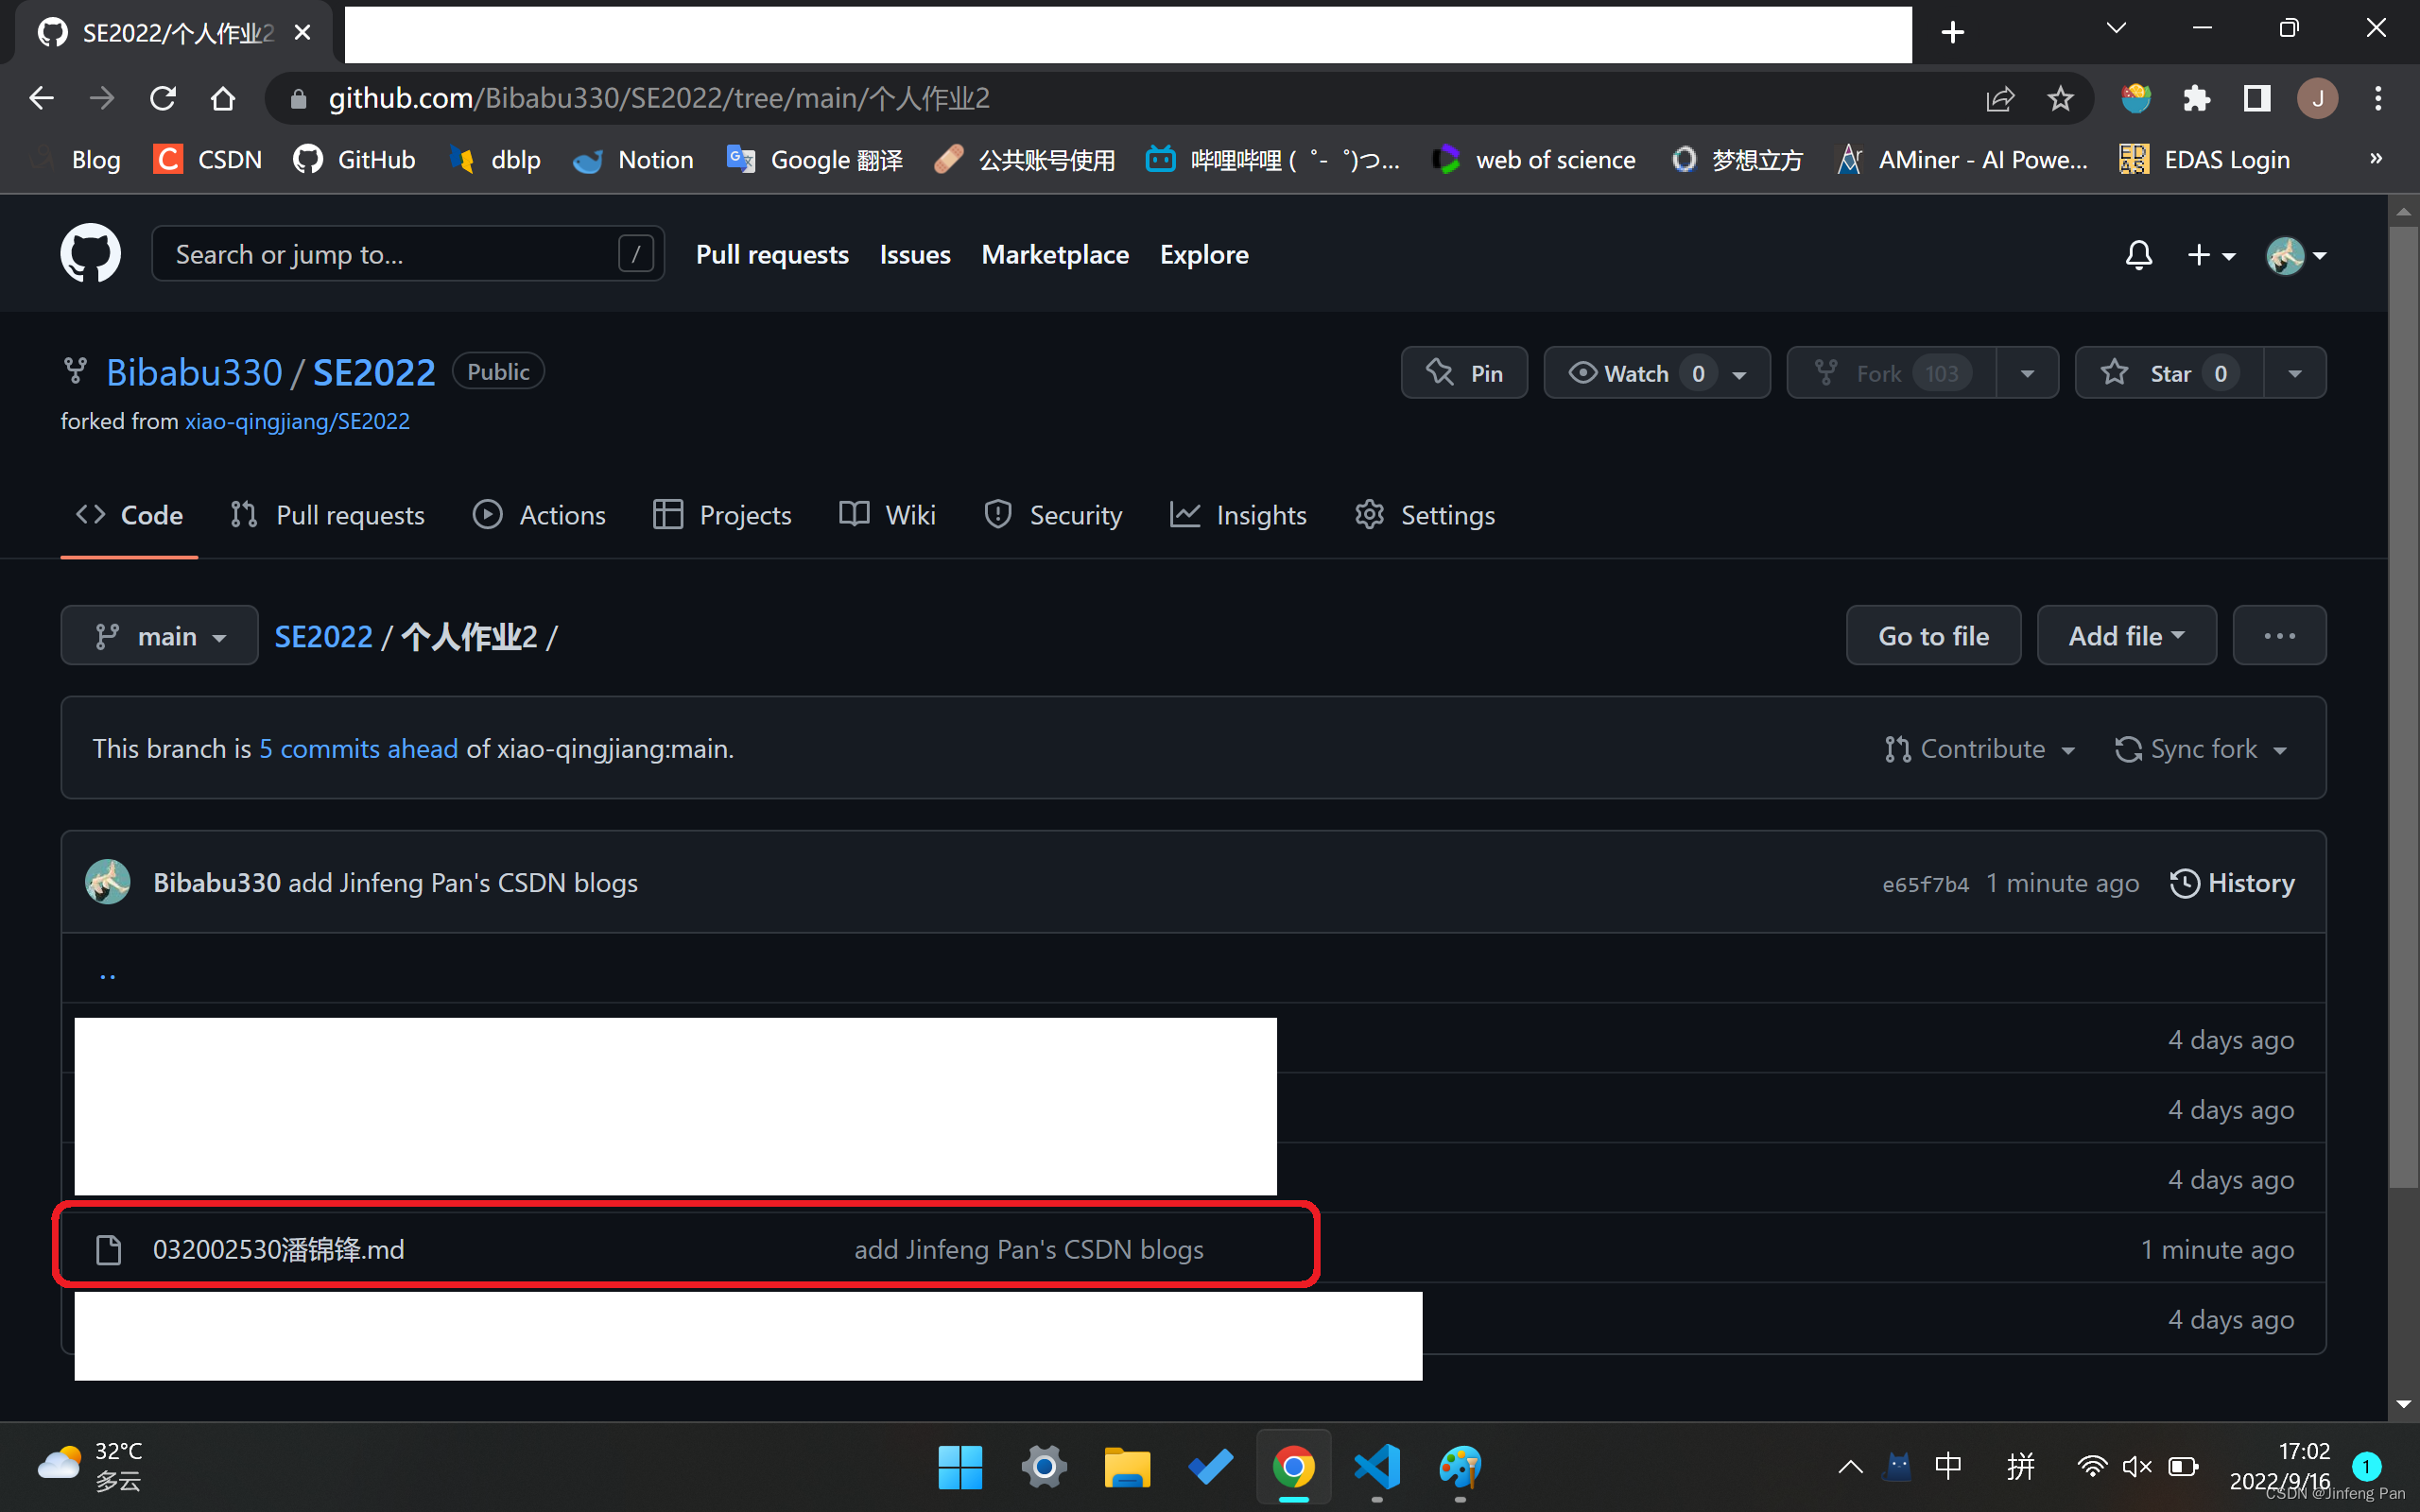Screen dimensions: 2420x1512
Task: Open the three-dots more options button
Action: [x=2279, y=635]
